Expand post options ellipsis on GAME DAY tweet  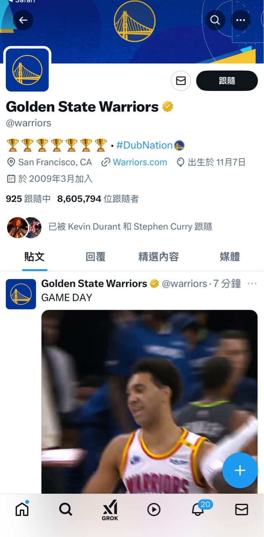click(252, 284)
